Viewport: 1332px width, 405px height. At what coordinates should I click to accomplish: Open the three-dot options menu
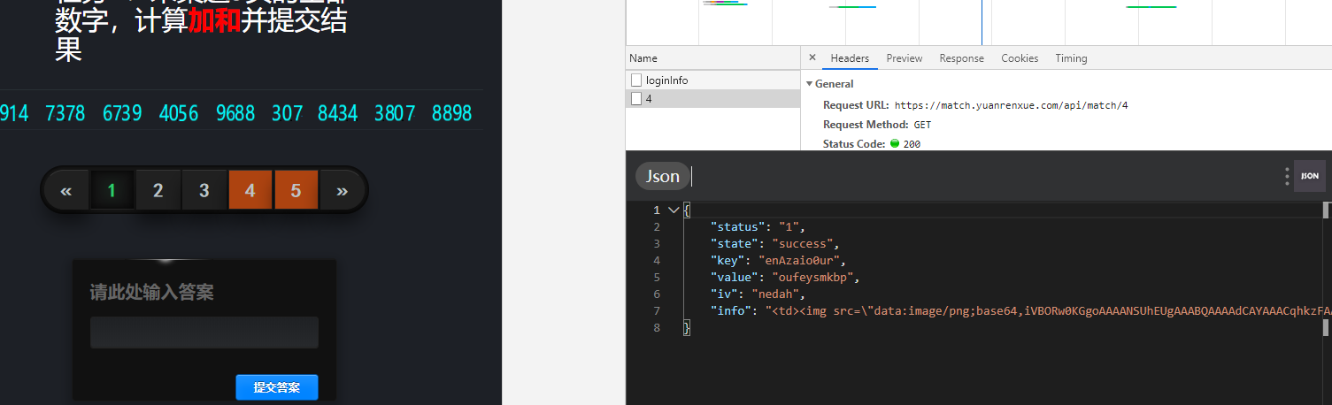point(1287,176)
